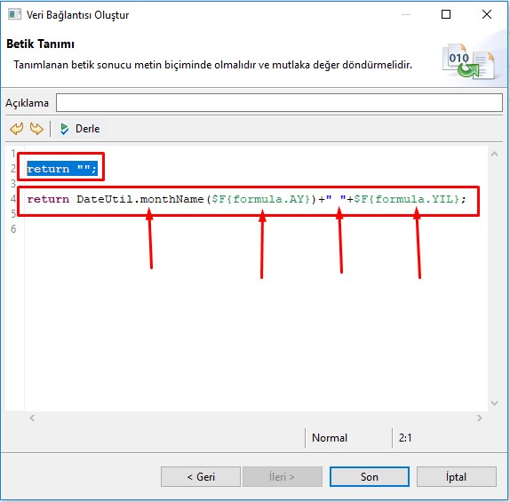Viewport: 510px width, 502px height.
Task: Click the redo arrow icon
Action: [36, 129]
